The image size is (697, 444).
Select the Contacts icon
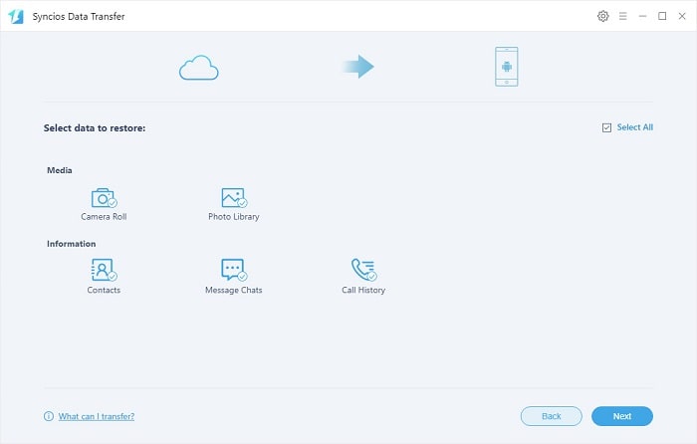[x=104, y=270]
